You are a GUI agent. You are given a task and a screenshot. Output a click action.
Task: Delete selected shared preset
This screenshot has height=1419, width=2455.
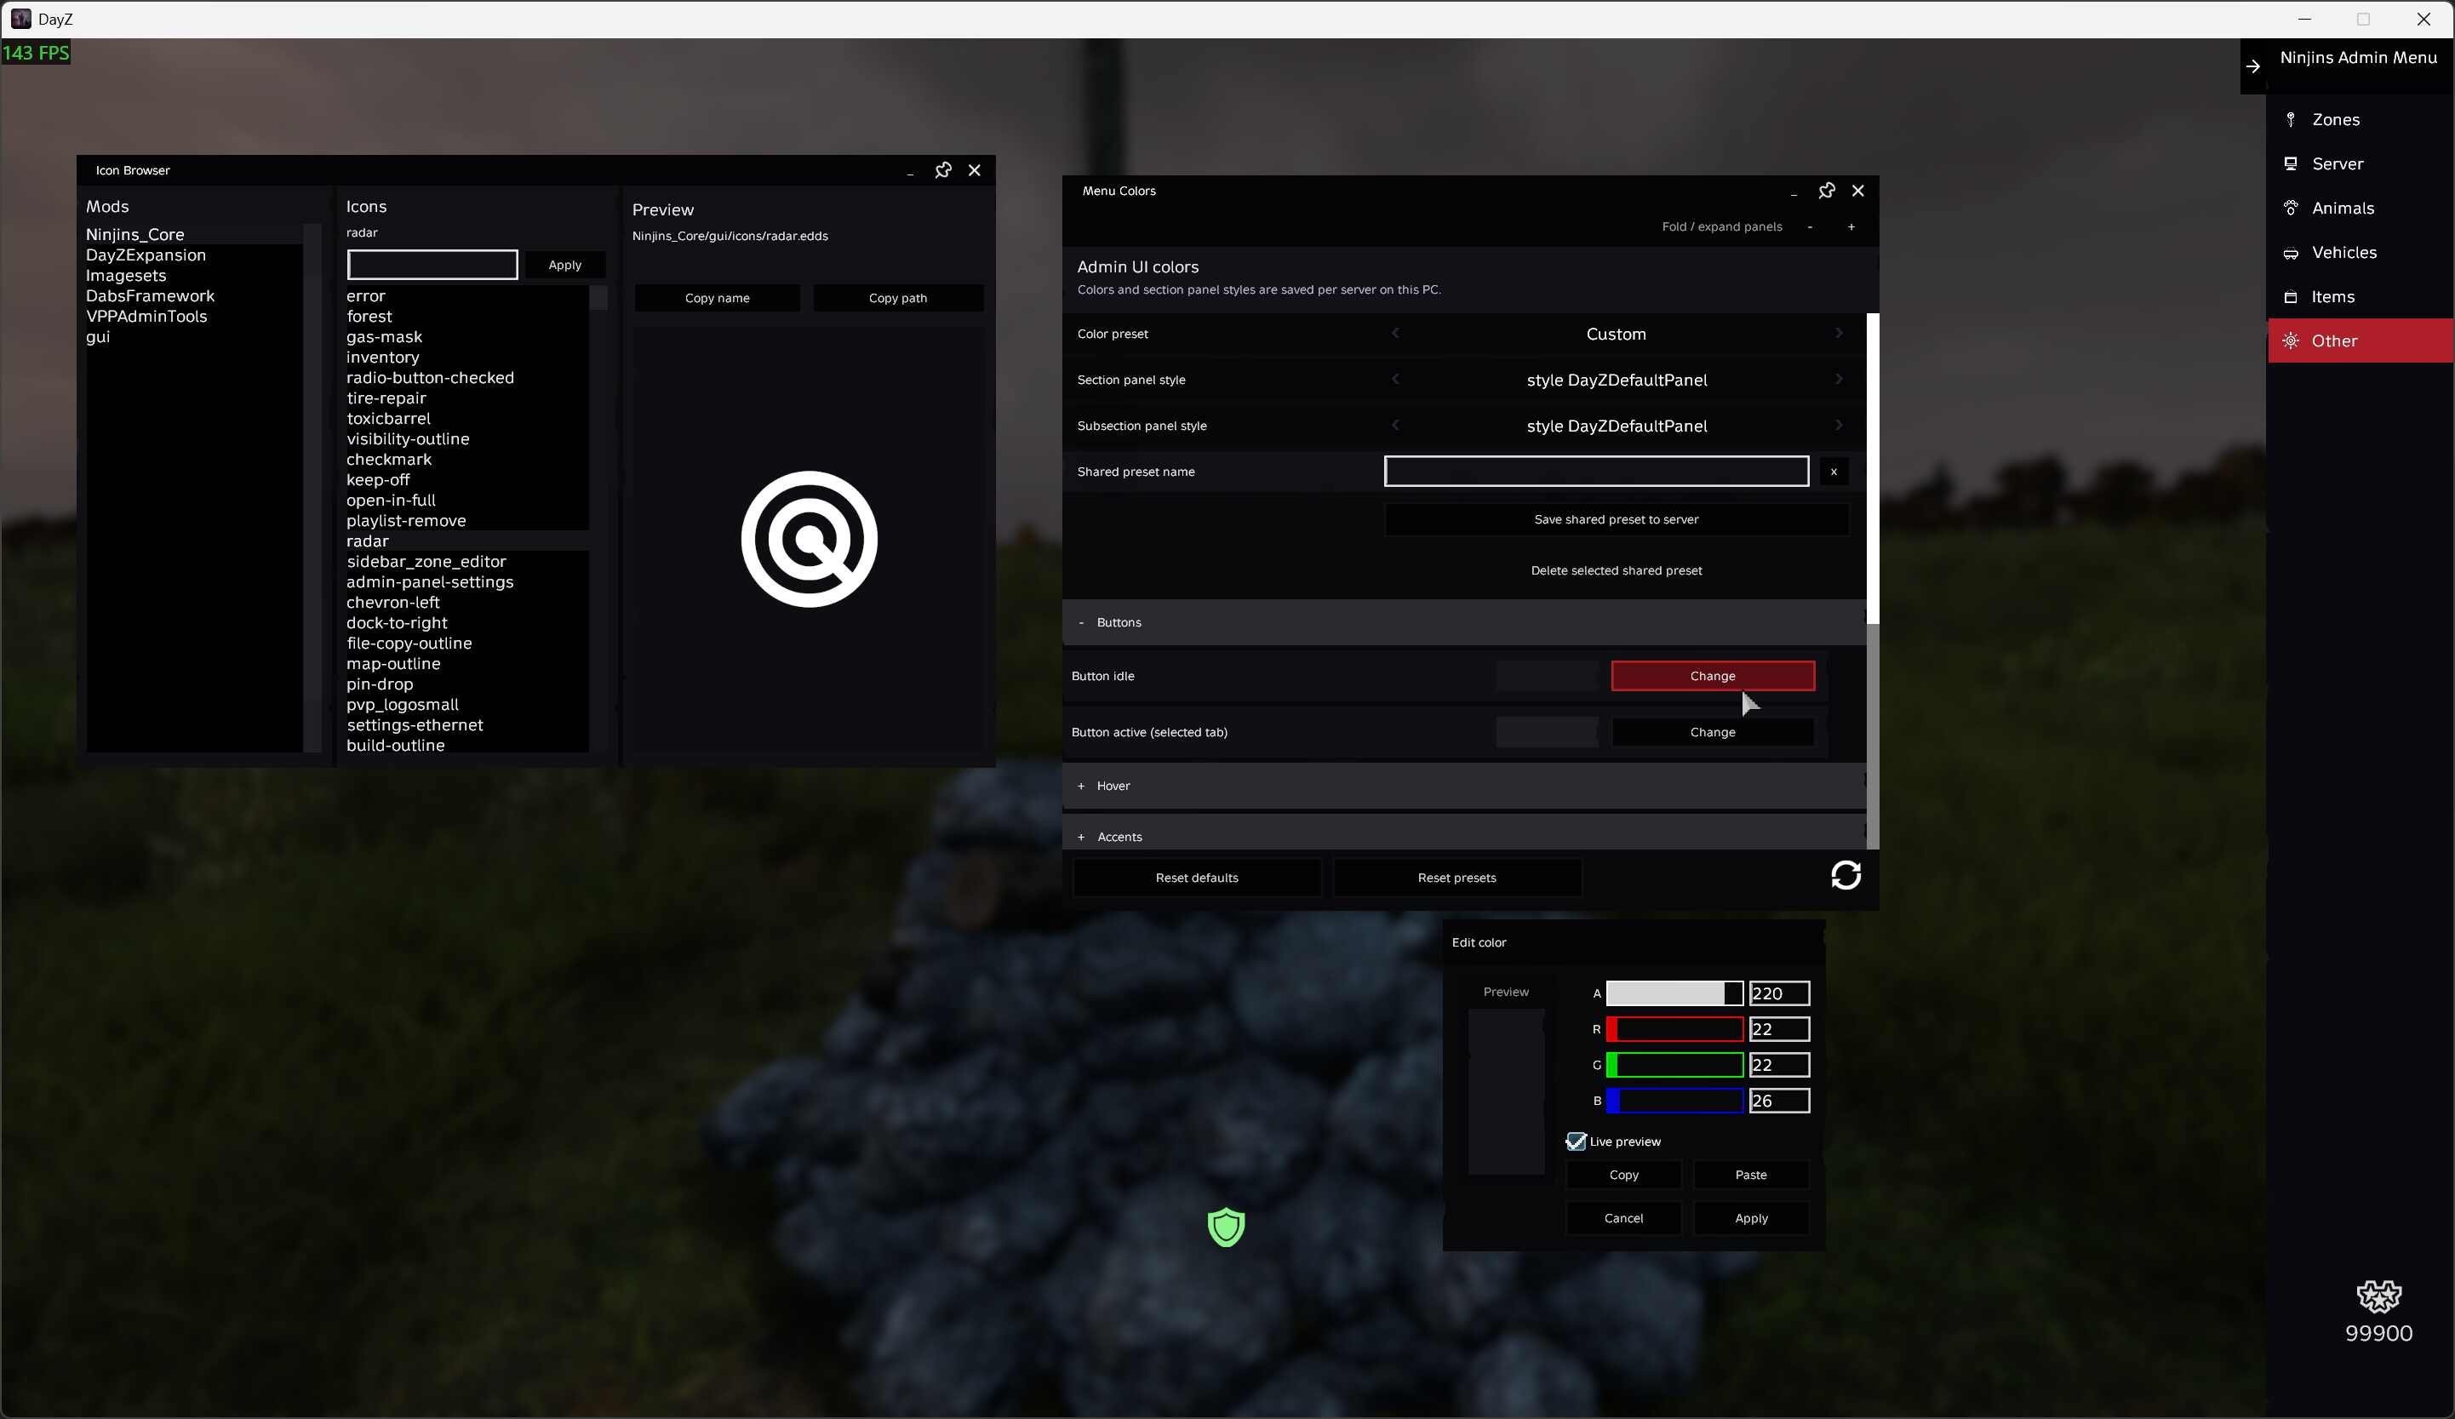[1617, 570]
